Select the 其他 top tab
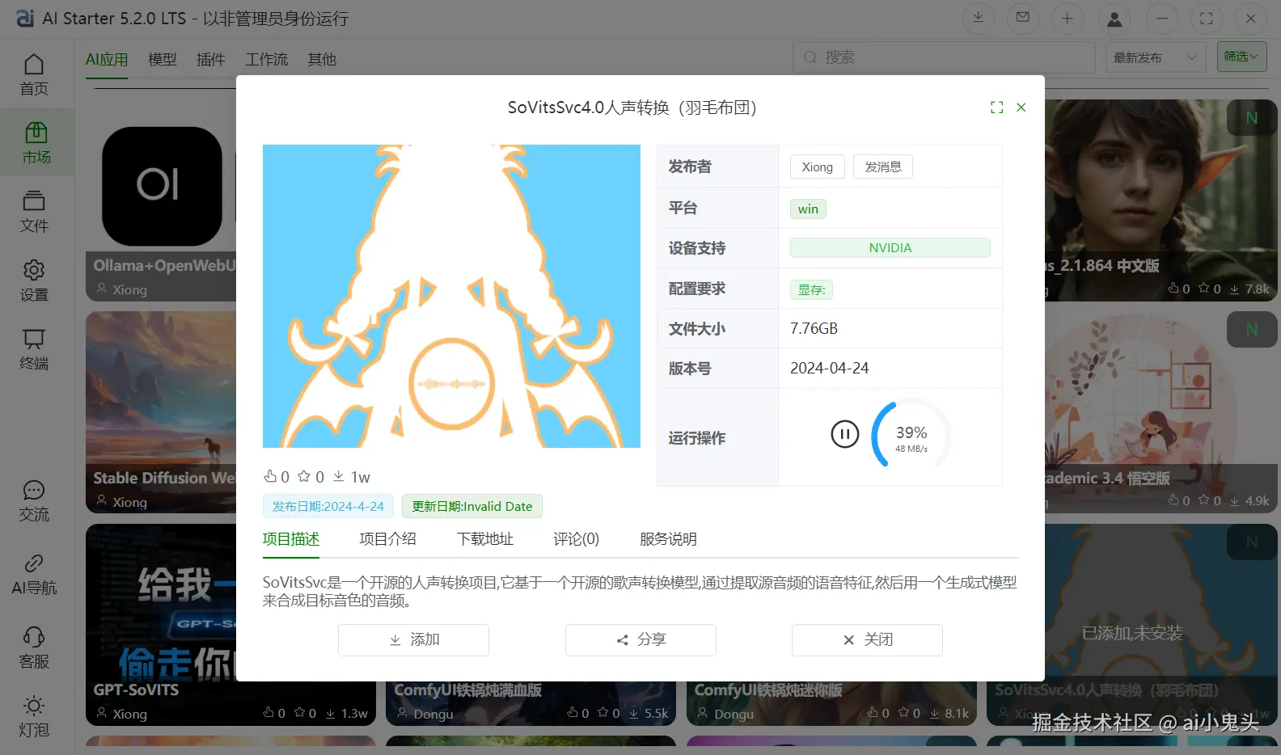The width and height of the screenshot is (1281, 755). pos(322,60)
